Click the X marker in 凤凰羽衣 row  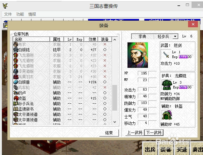pyautogui.click(x=105, y=77)
